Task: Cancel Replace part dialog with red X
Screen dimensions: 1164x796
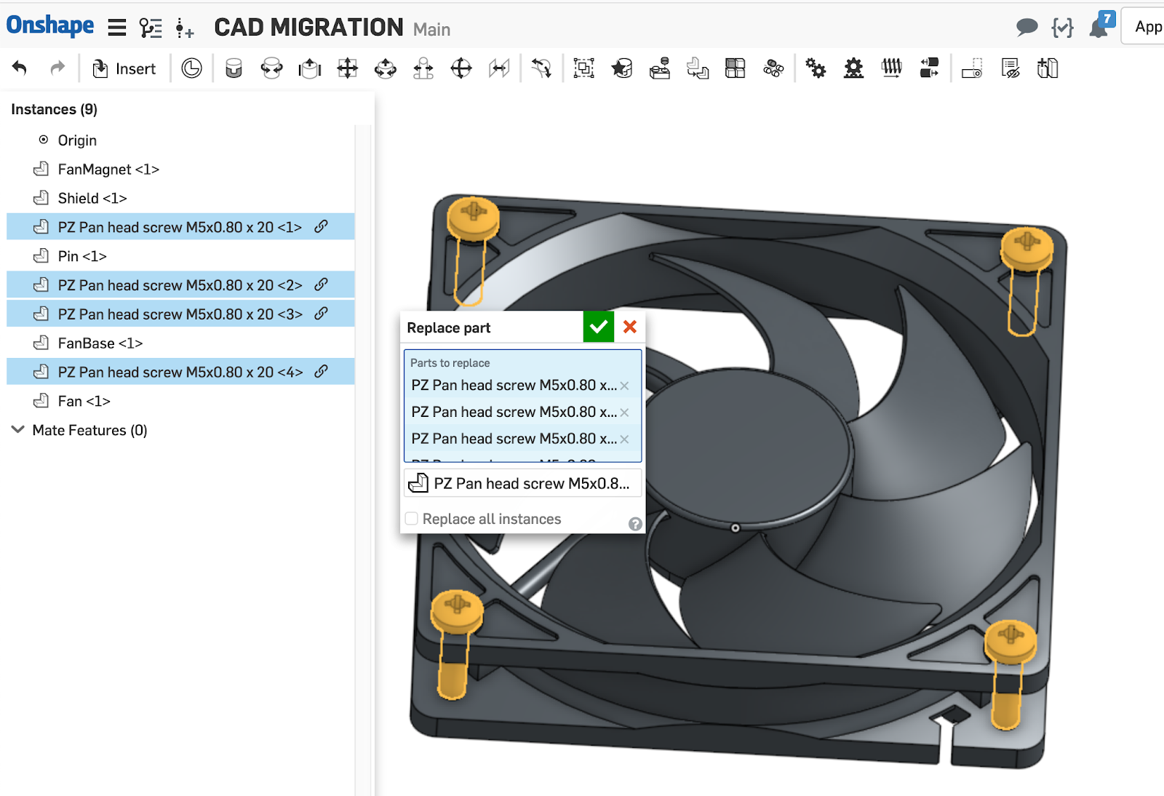Action: point(630,327)
